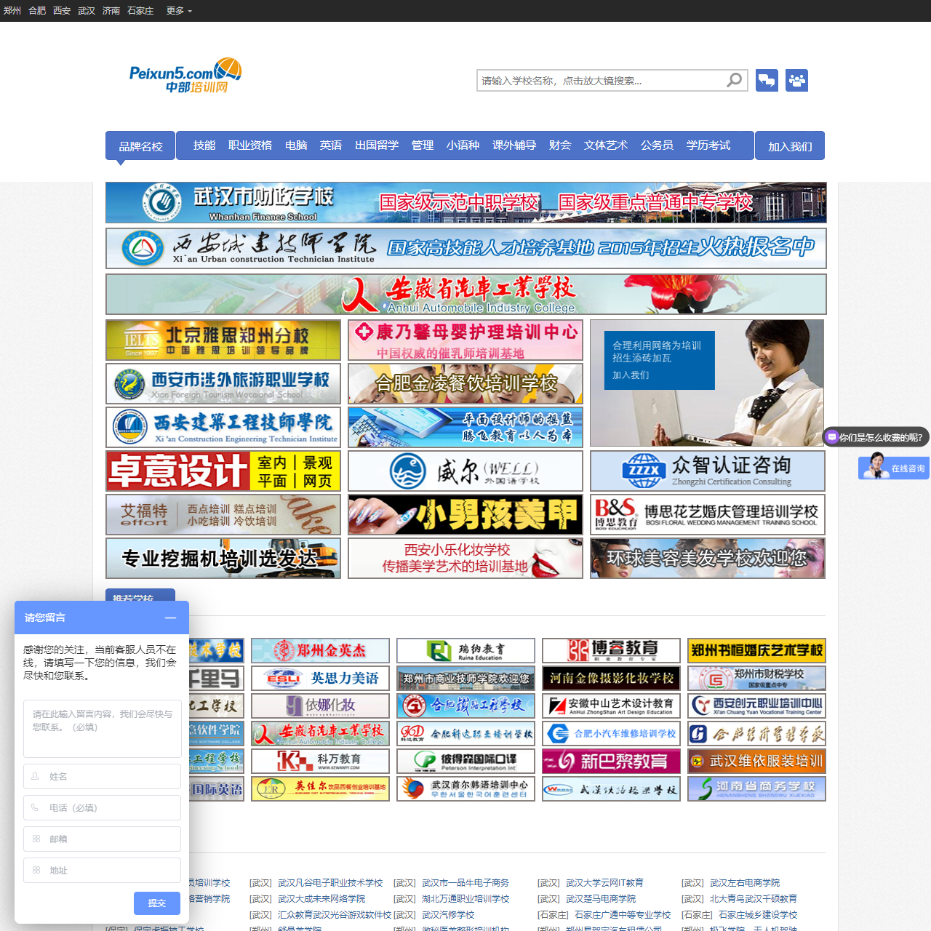The width and height of the screenshot is (931, 931).
Task: Open the 合肥金凌餐饮培训学校 ad
Action: (465, 383)
